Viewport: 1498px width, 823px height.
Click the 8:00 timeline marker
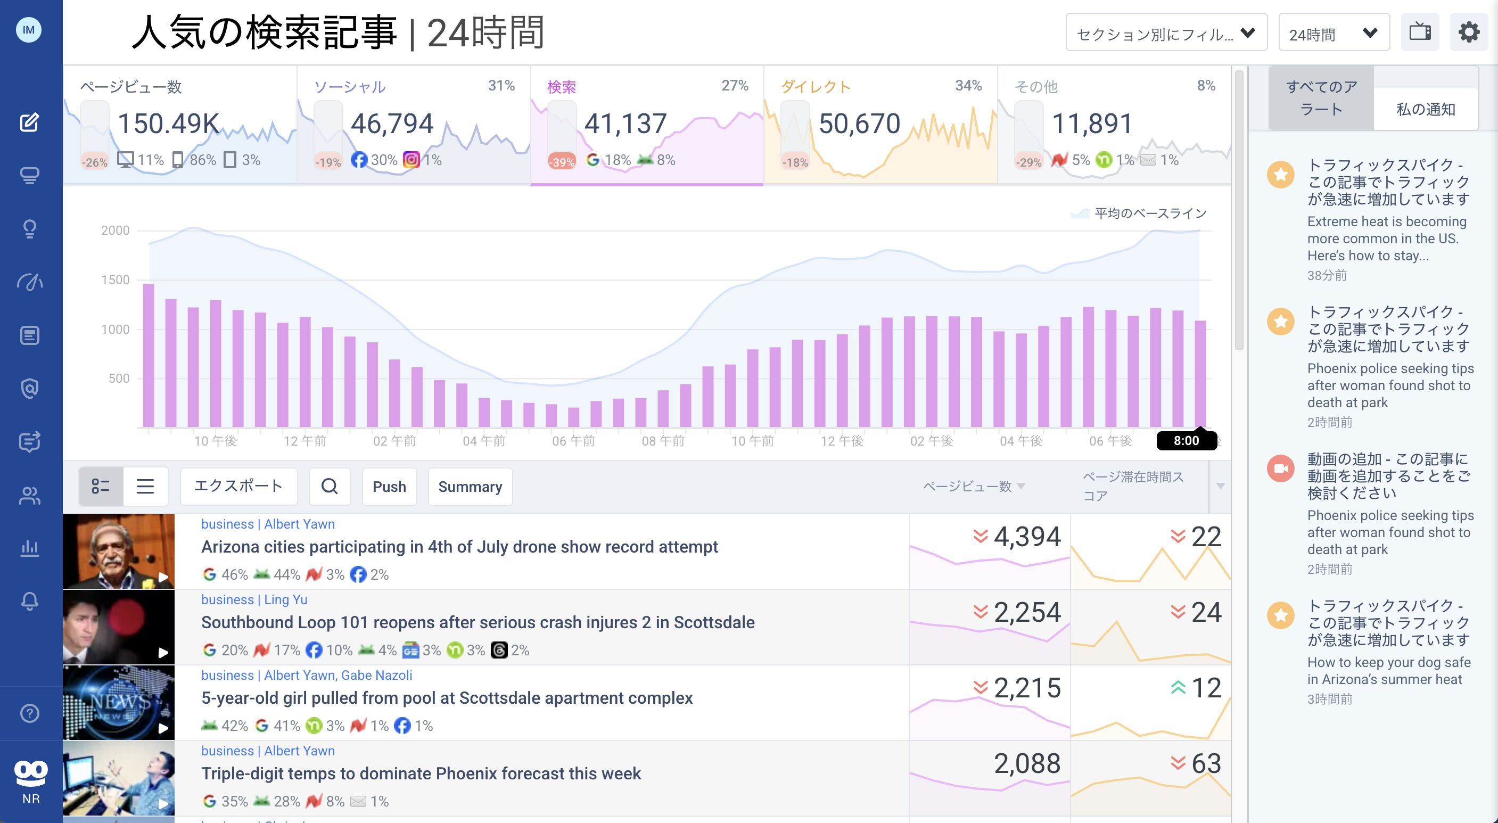(x=1186, y=440)
